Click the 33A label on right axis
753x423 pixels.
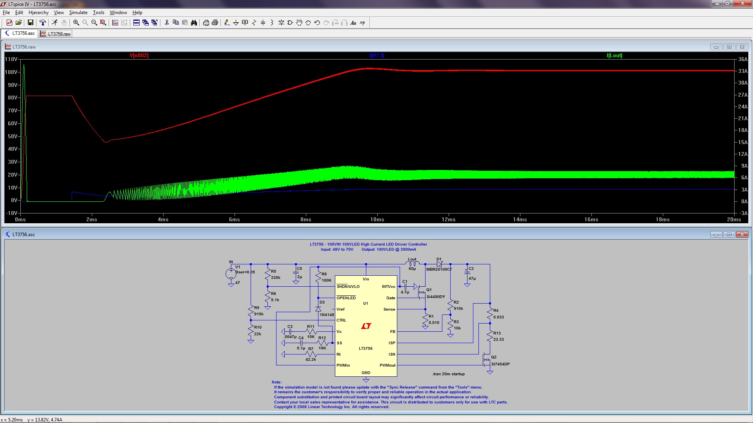[743, 71]
